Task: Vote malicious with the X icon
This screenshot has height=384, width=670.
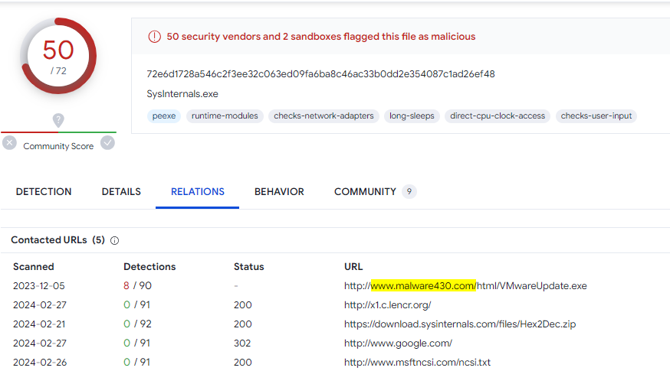Action: point(9,143)
